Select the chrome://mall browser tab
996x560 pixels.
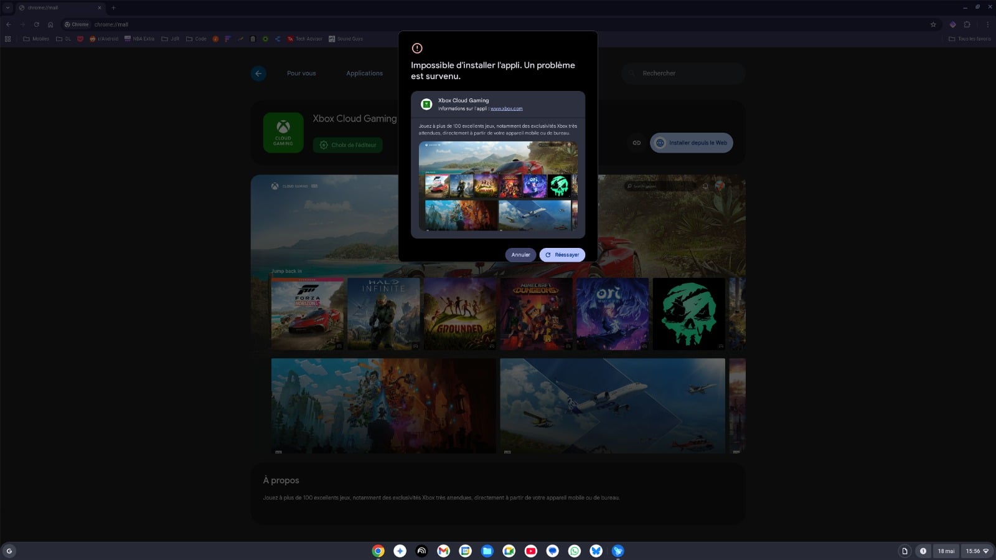click(x=59, y=7)
